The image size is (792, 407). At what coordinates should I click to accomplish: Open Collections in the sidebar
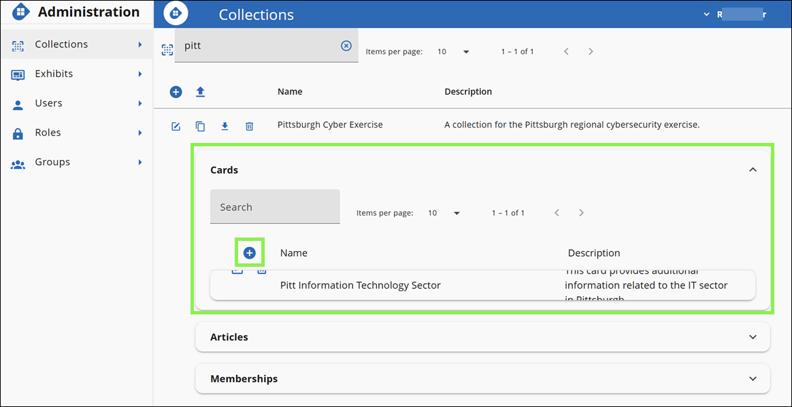pos(77,44)
